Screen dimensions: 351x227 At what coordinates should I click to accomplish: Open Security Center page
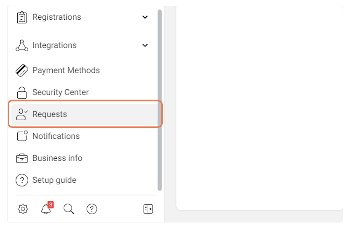[x=60, y=92]
